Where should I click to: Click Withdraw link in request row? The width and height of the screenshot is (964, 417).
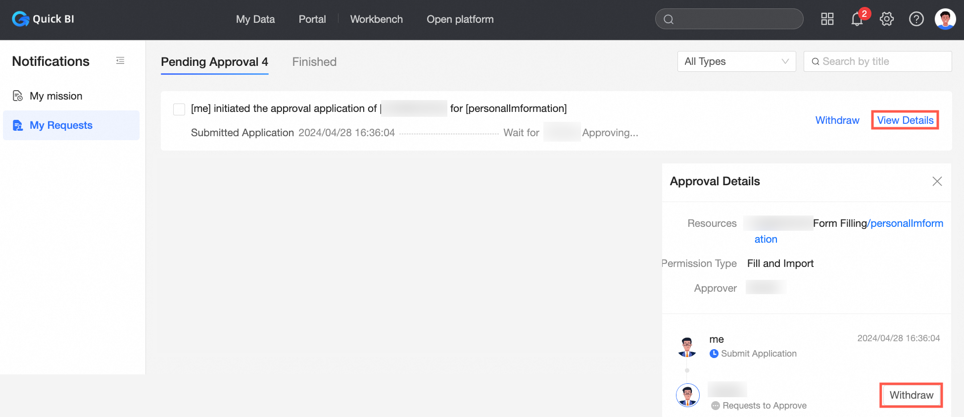pyautogui.click(x=837, y=120)
